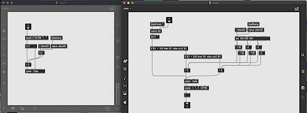
Task: Toggle the grid display in rInt window
Action: point(297,9)
